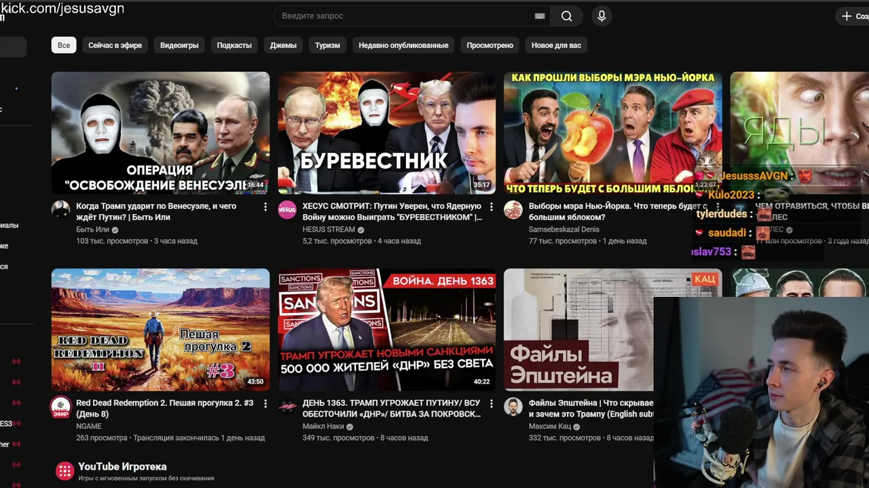Viewport: 869px width, 488px height.
Task: Click the 40:22 duration badge
Action: point(481,382)
